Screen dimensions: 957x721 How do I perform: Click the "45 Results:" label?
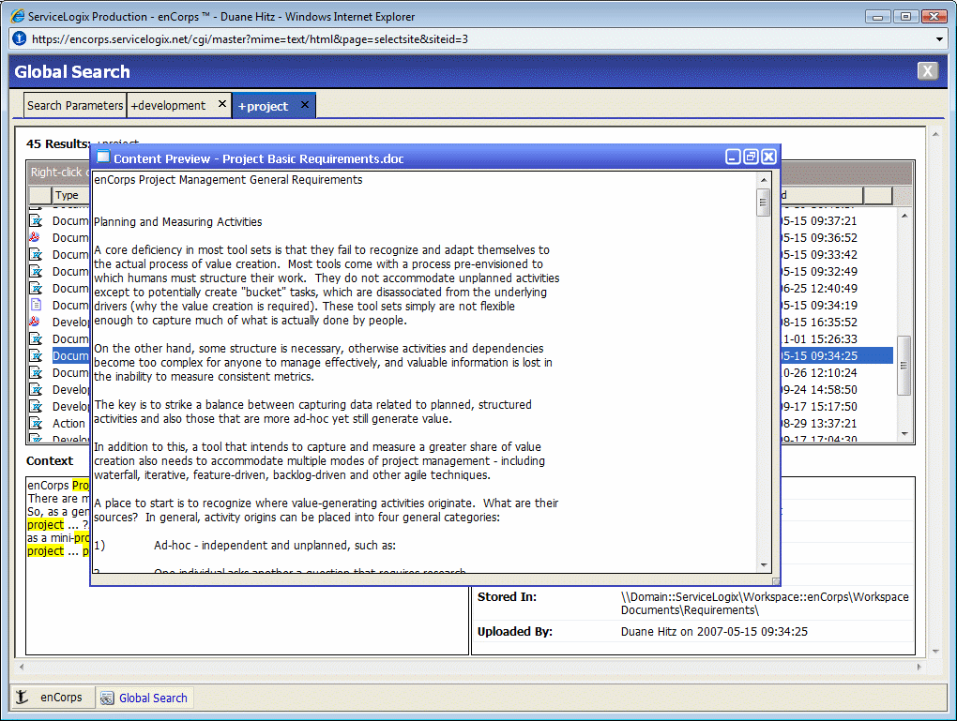pos(58,144)
